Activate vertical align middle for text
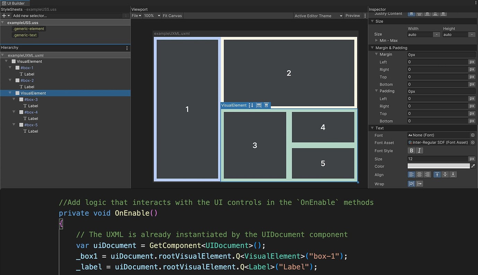478x275 pixels. (445, 174)
